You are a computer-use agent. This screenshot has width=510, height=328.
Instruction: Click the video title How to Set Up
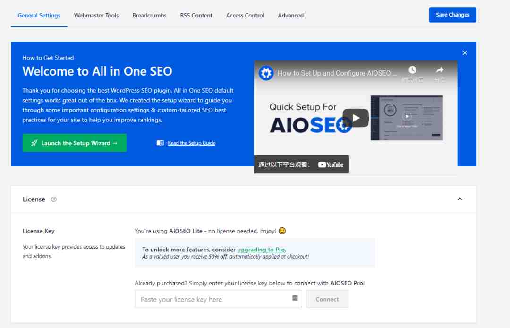pyautogui.click(x=337, y=73)
